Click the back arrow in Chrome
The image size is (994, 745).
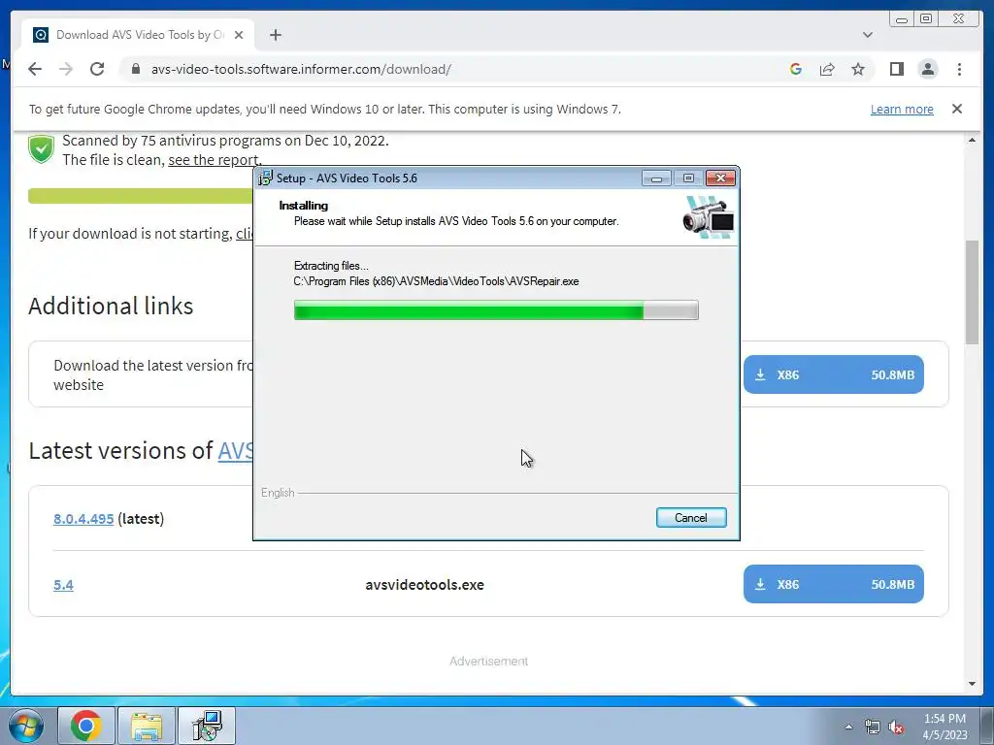35,69
